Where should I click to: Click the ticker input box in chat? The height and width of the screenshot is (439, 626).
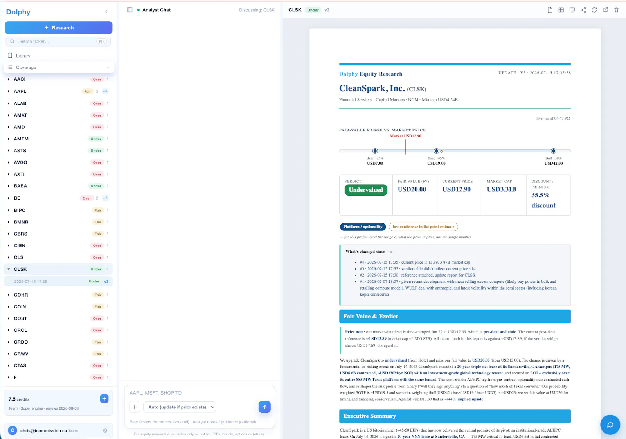(x=200, y=393)
